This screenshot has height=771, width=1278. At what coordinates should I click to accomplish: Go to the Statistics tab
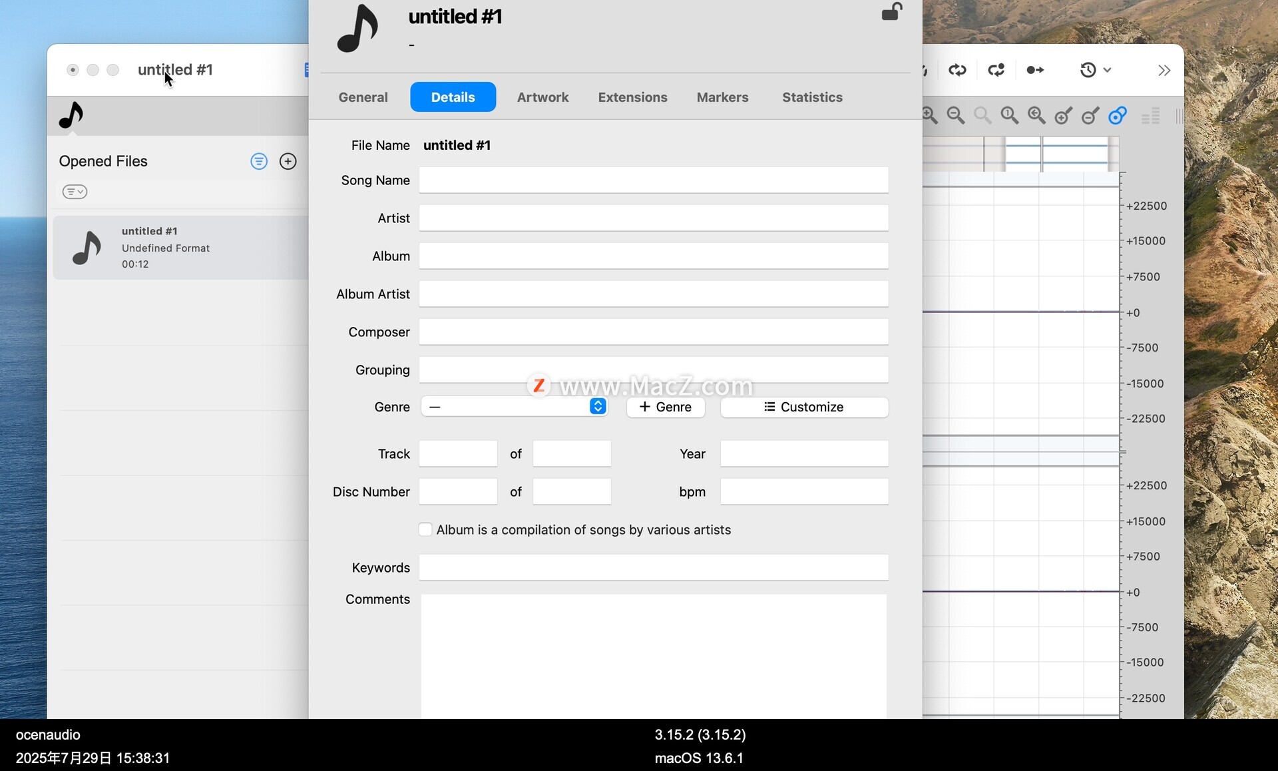tap(812, 97)
